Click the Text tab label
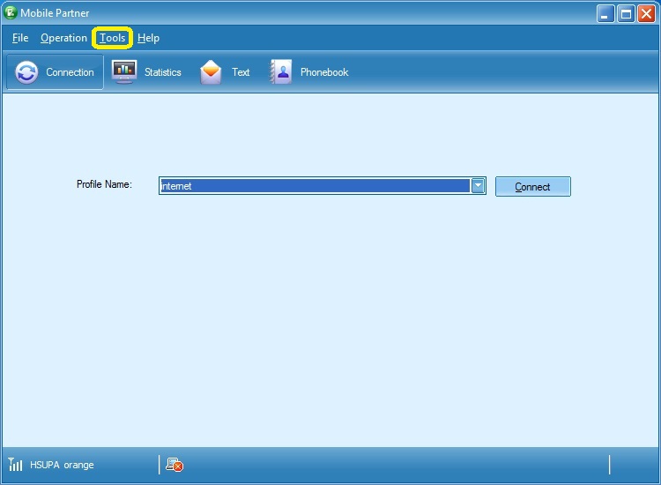 click(x=241, y=72)
